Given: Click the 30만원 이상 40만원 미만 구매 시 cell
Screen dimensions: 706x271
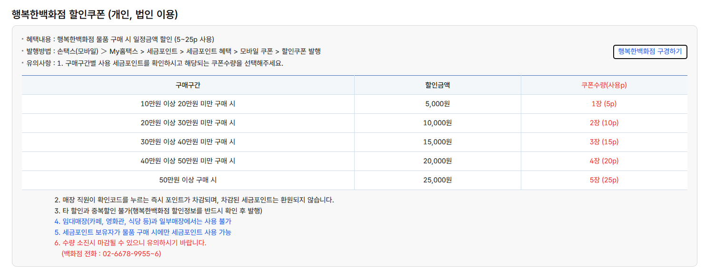Looking at the screenshot, I should (188, 142).
